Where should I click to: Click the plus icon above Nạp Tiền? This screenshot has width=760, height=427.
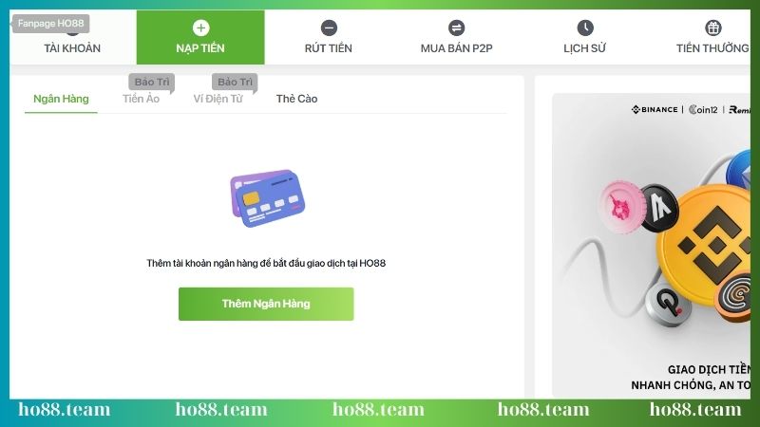(x=200, y=28)
